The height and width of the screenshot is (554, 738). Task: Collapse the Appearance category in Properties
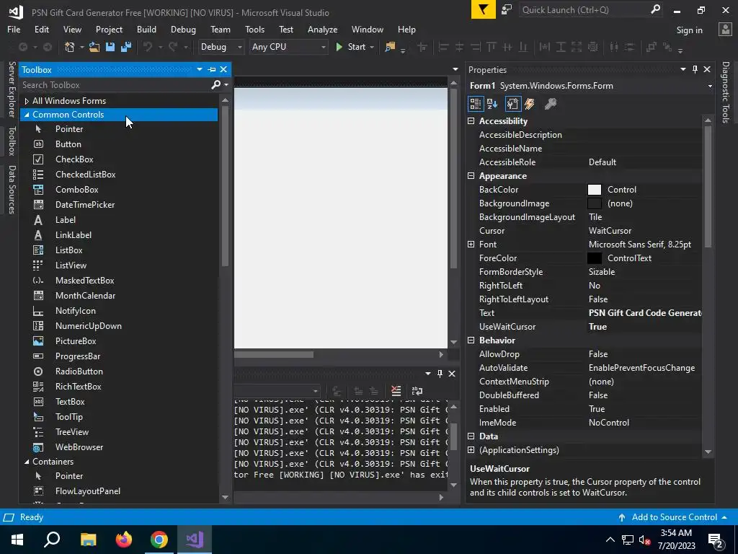[x=471, y=176]
